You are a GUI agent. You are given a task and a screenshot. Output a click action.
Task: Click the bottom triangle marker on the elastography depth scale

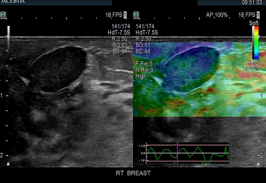tap(258, 164)
